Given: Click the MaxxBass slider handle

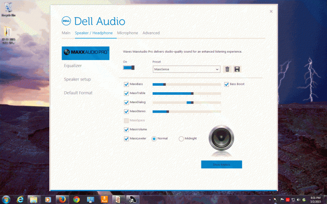Looking at the screenshot, I should (164, 84).
